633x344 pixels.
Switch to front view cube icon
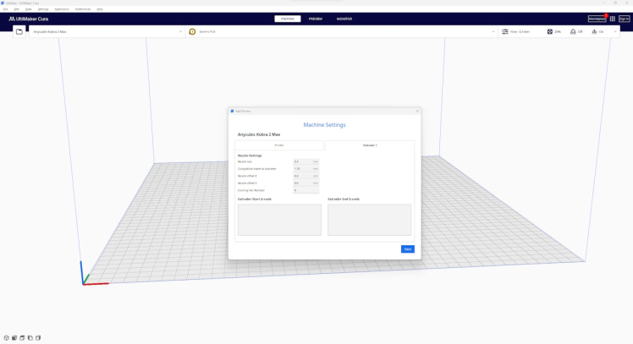point(14,338)
